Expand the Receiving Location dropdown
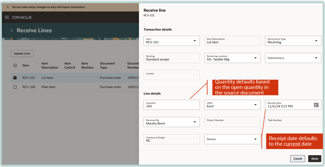325x167 pixels. pos(255,58)
